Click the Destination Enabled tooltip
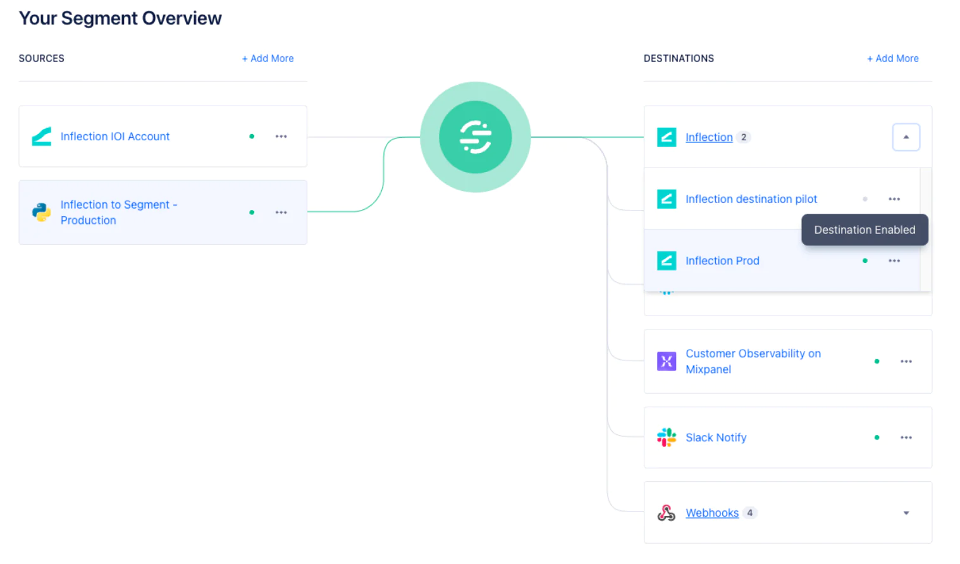Viewport: 960px width, 564px height. point(865,230)
